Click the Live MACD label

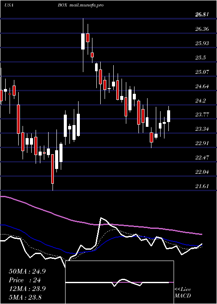pyautogui.click(x=183, y=293)
